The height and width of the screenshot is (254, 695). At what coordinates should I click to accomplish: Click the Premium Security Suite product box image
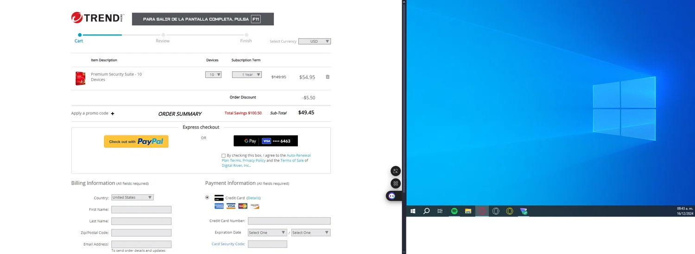pos(81,78)
